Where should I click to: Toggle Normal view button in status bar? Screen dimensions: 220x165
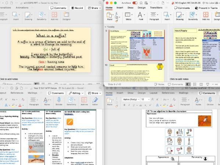(x=188, y=84)
